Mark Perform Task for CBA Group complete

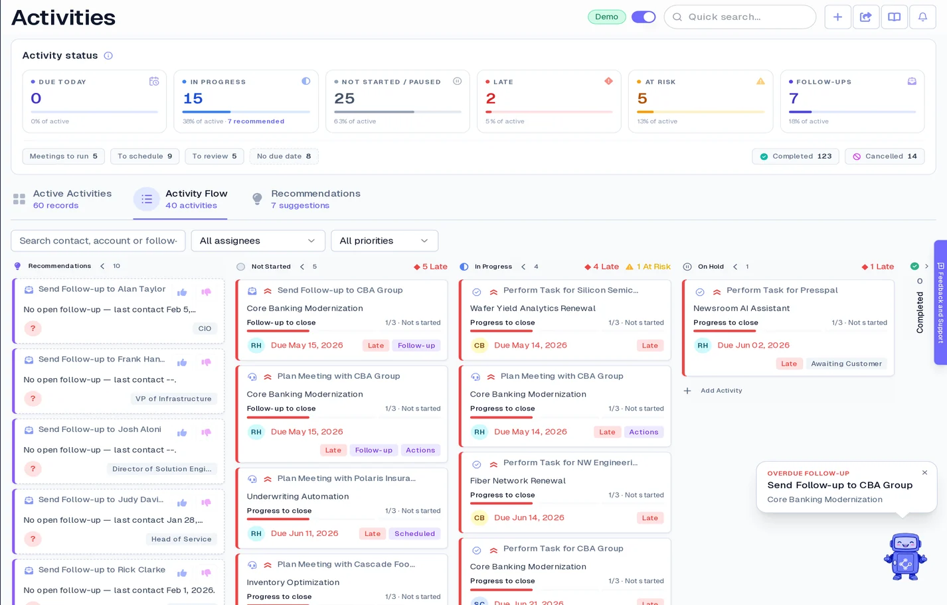476,551
